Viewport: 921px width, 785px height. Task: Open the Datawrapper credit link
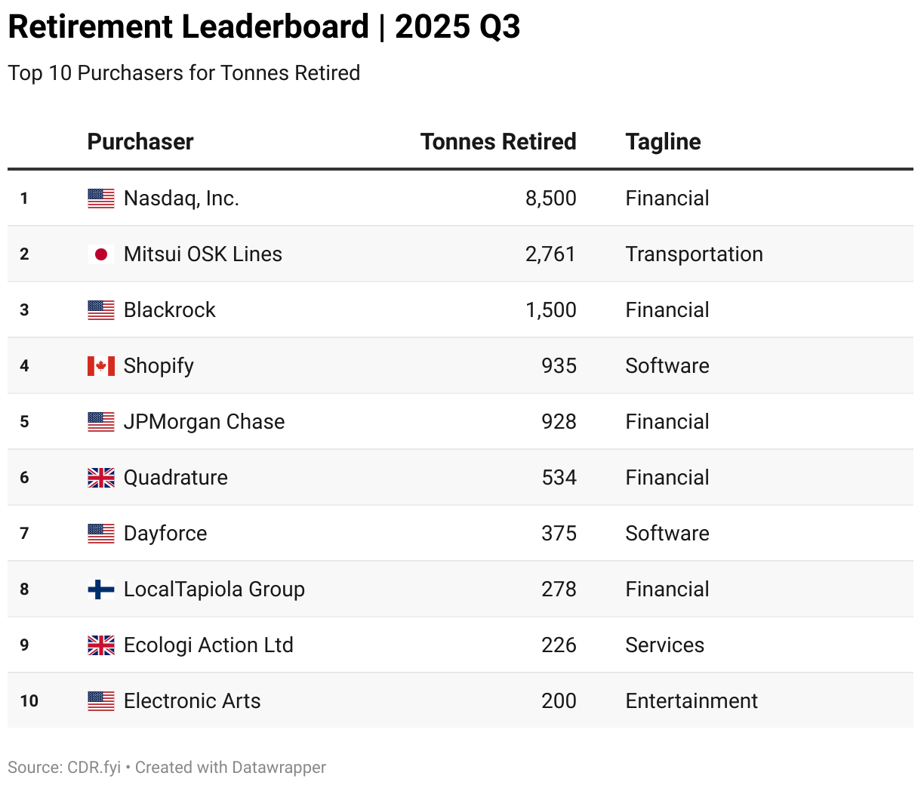pyautogui.click(x=279, y=768)
